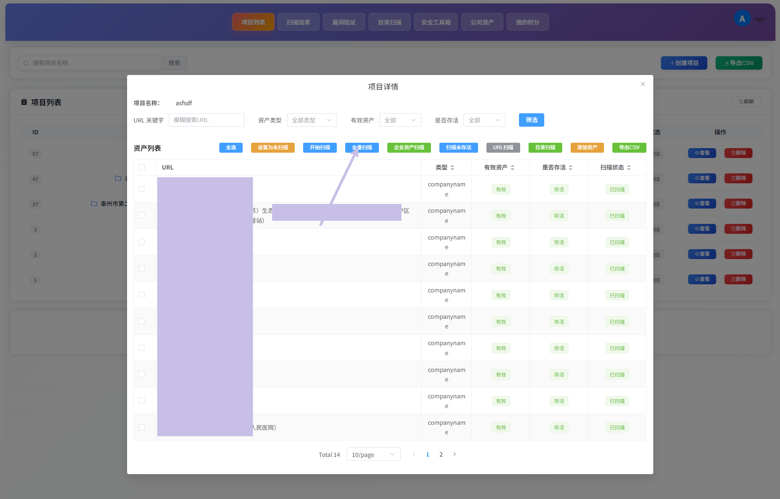
Task: Click the folder icon in row 47
Action: pyautogui.click(x=118, y=178)
